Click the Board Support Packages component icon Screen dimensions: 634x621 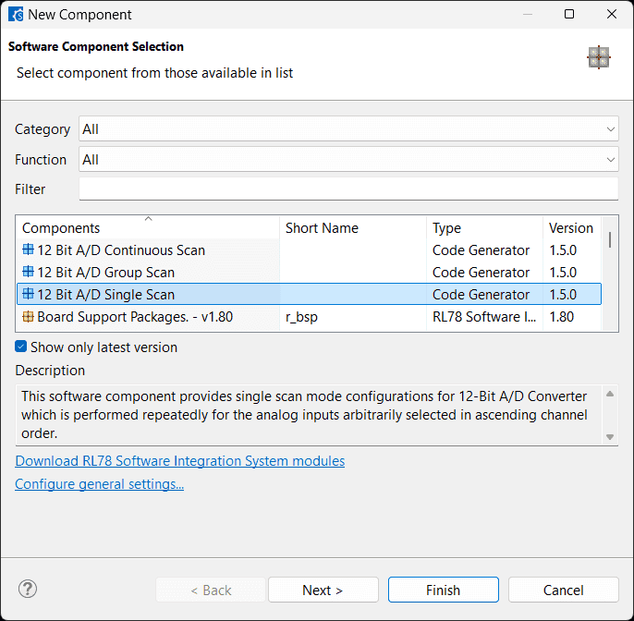(28, 317)
